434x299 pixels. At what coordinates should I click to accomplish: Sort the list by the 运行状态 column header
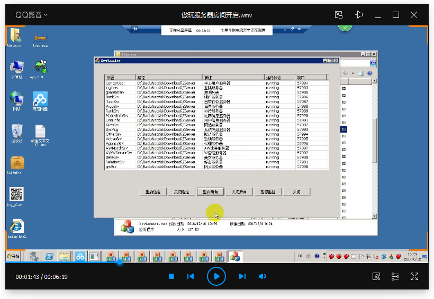pyautogui.click(x=280, y=78)
